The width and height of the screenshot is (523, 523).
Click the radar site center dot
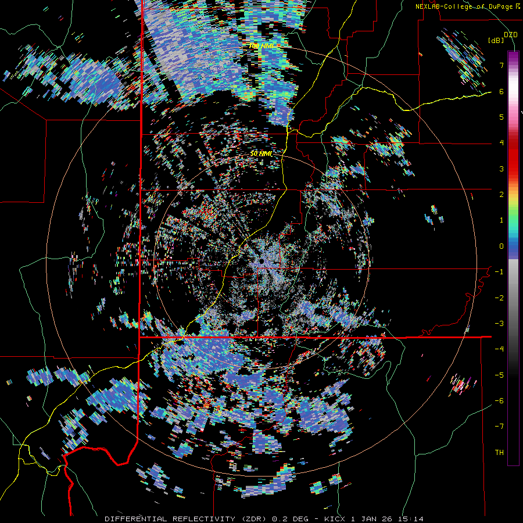pyautogui.click(x=262, y=260)
